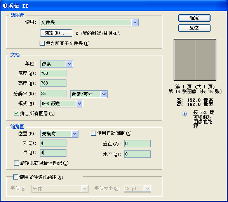Open the 模式 dropdown showing RGB 颜色
Screen dimensions: 228x202
62,104
